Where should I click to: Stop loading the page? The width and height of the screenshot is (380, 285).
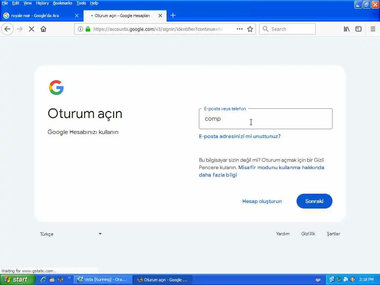[32, 29]
